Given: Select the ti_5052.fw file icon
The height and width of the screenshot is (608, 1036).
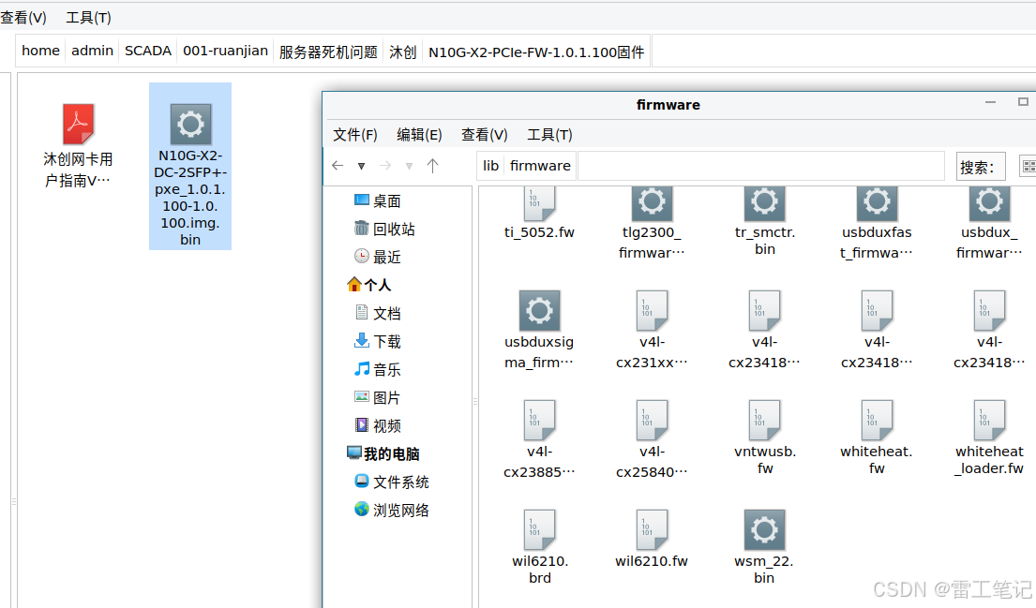Looking at the screenshot, I should point(539,204).
